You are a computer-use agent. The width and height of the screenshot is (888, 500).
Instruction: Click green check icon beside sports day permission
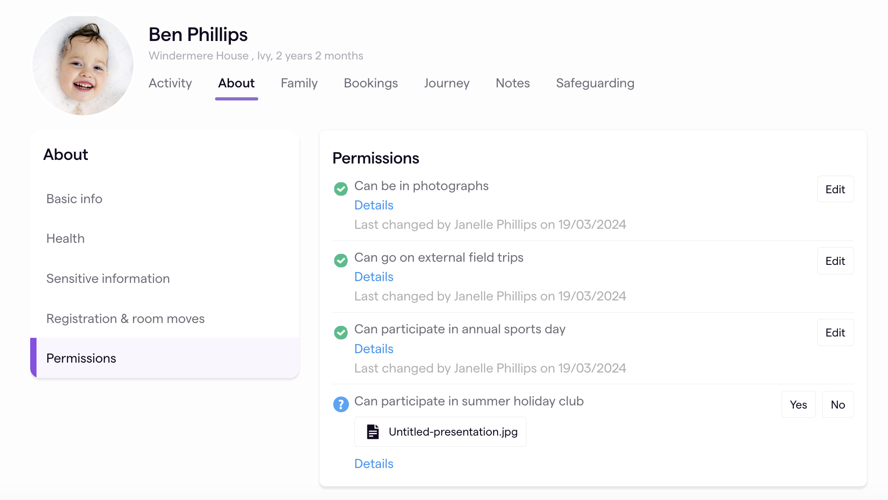tap(341, 332)
